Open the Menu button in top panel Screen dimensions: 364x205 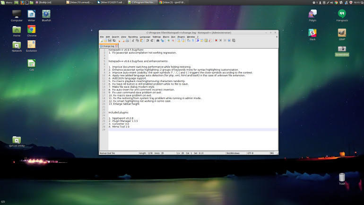[7, 2]
